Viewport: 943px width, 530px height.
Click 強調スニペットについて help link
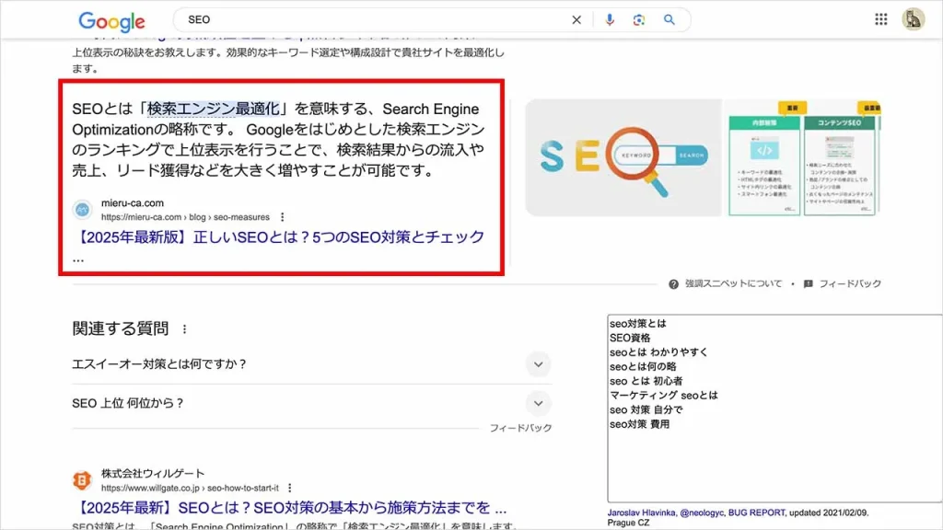[732, 283]
